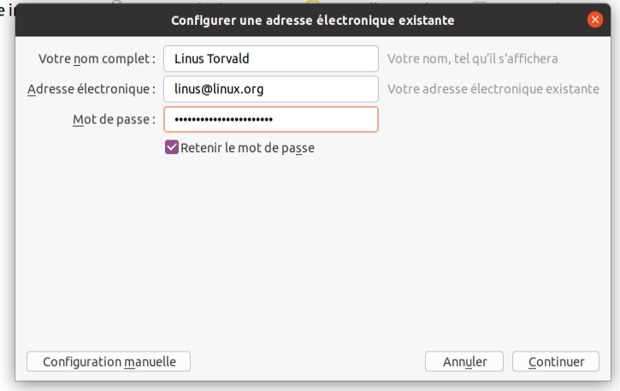Close the email setup dialog
This screenshot has height=391, width=620.
pyautogui.click(x=594, y=20)
